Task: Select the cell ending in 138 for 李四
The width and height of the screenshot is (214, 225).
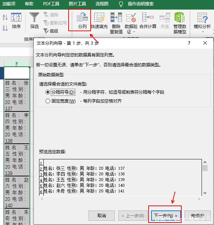Action: 17,128
